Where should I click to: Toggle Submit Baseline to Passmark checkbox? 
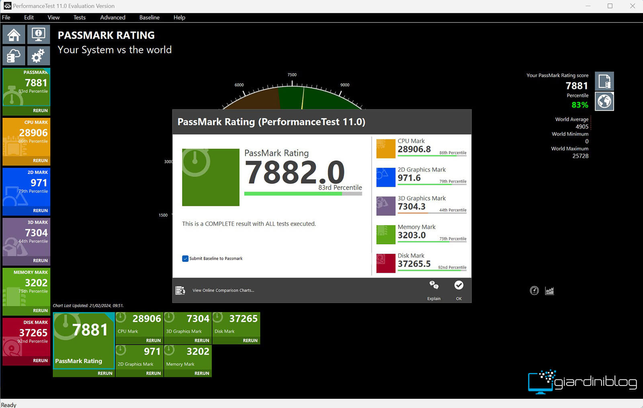(185, 258)
